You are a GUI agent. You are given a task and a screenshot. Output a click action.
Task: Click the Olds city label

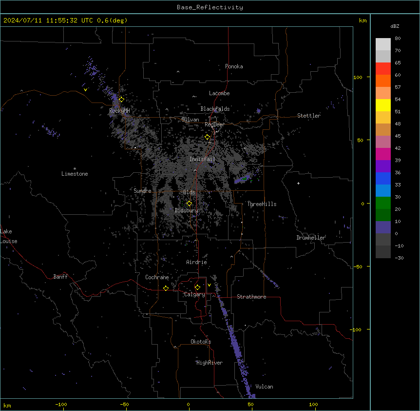(x=189, y=192)
